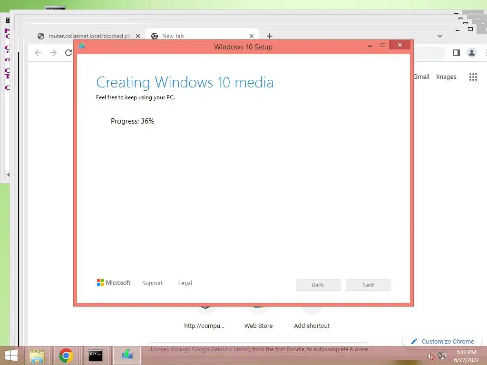487x365 pixels.
Task: Minimize the Chrome window
Action: (x=457, y=30)
